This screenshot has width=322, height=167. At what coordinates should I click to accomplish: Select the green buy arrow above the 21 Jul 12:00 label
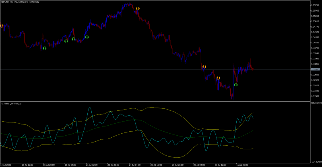tap(87, 37)
